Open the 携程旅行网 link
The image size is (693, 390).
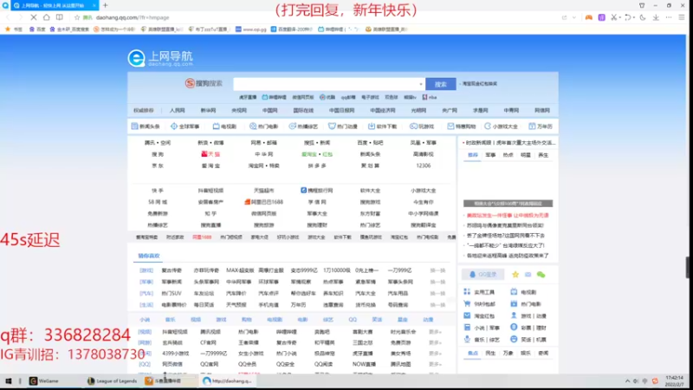coord(317,190)
